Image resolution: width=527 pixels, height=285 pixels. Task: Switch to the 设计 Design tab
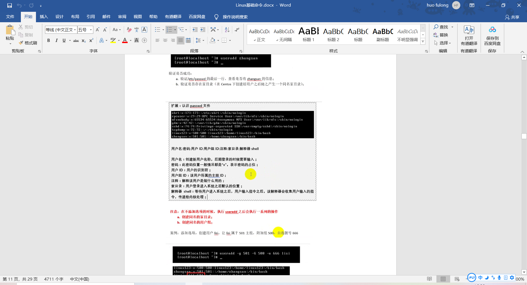(x=59, y=17)
